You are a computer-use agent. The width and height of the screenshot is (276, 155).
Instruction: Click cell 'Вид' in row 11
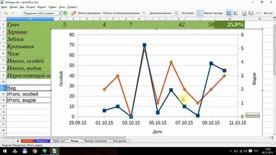[29, 88]
